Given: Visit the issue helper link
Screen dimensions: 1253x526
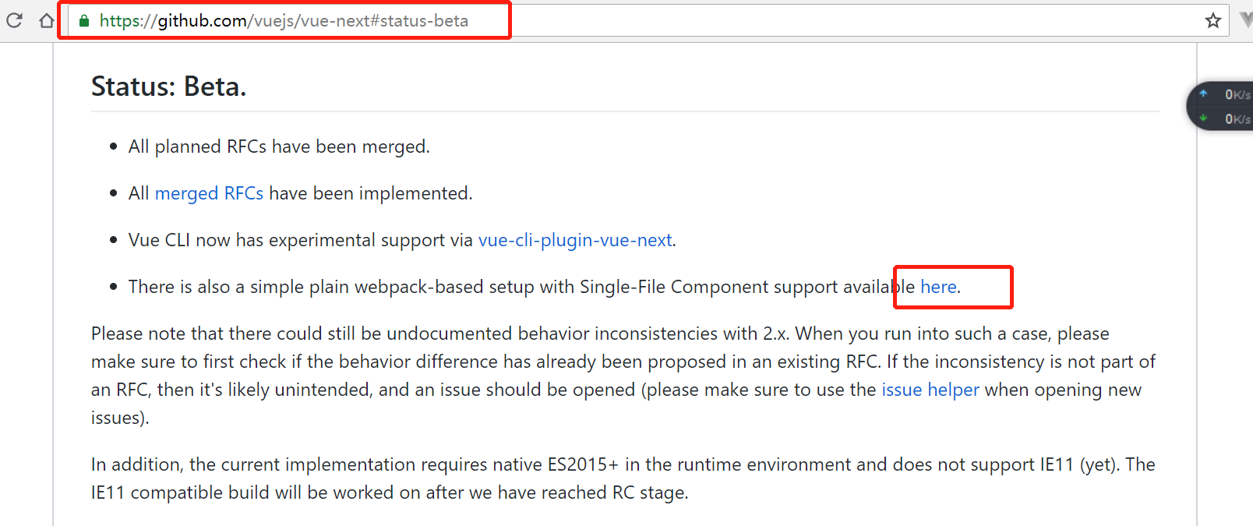Looking at the screenshot, I should (930, 390).
